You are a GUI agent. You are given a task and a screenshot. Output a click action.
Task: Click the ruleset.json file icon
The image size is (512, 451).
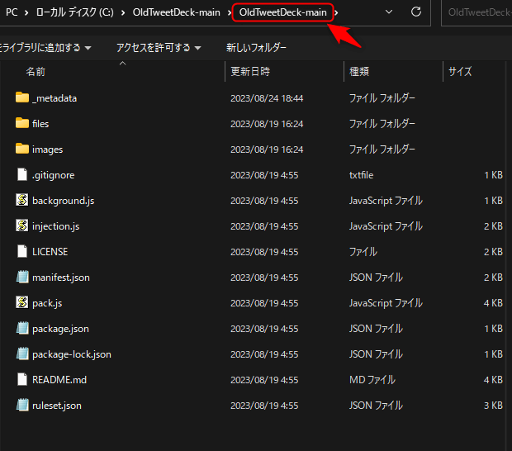pos(22,406)
